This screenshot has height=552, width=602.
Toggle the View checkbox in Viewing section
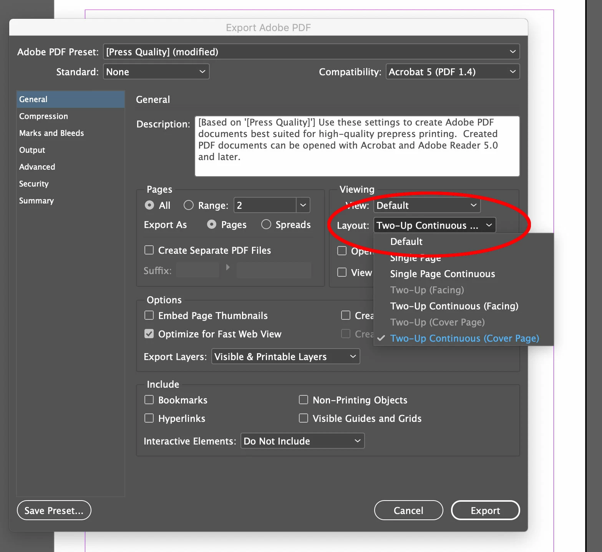point(342,273)
